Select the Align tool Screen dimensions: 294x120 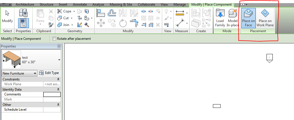(101, 13)
